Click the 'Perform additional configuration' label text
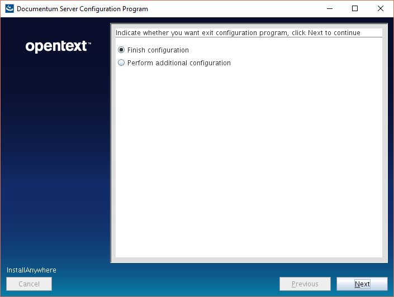Viewport: 394px width, 297px height. point(179,63)
